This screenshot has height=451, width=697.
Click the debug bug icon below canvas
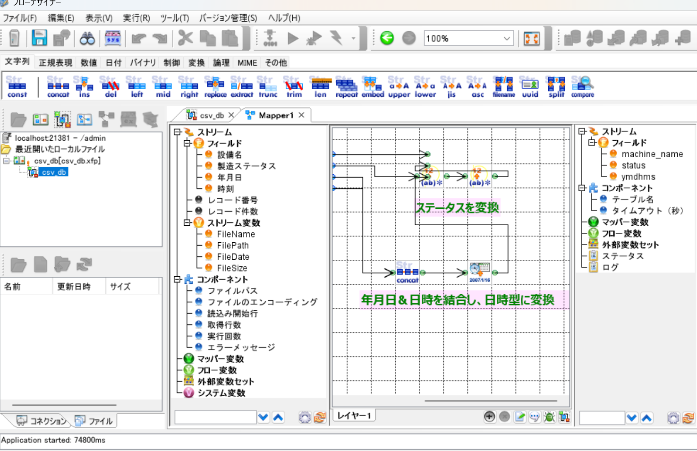(x=549, y=417)
